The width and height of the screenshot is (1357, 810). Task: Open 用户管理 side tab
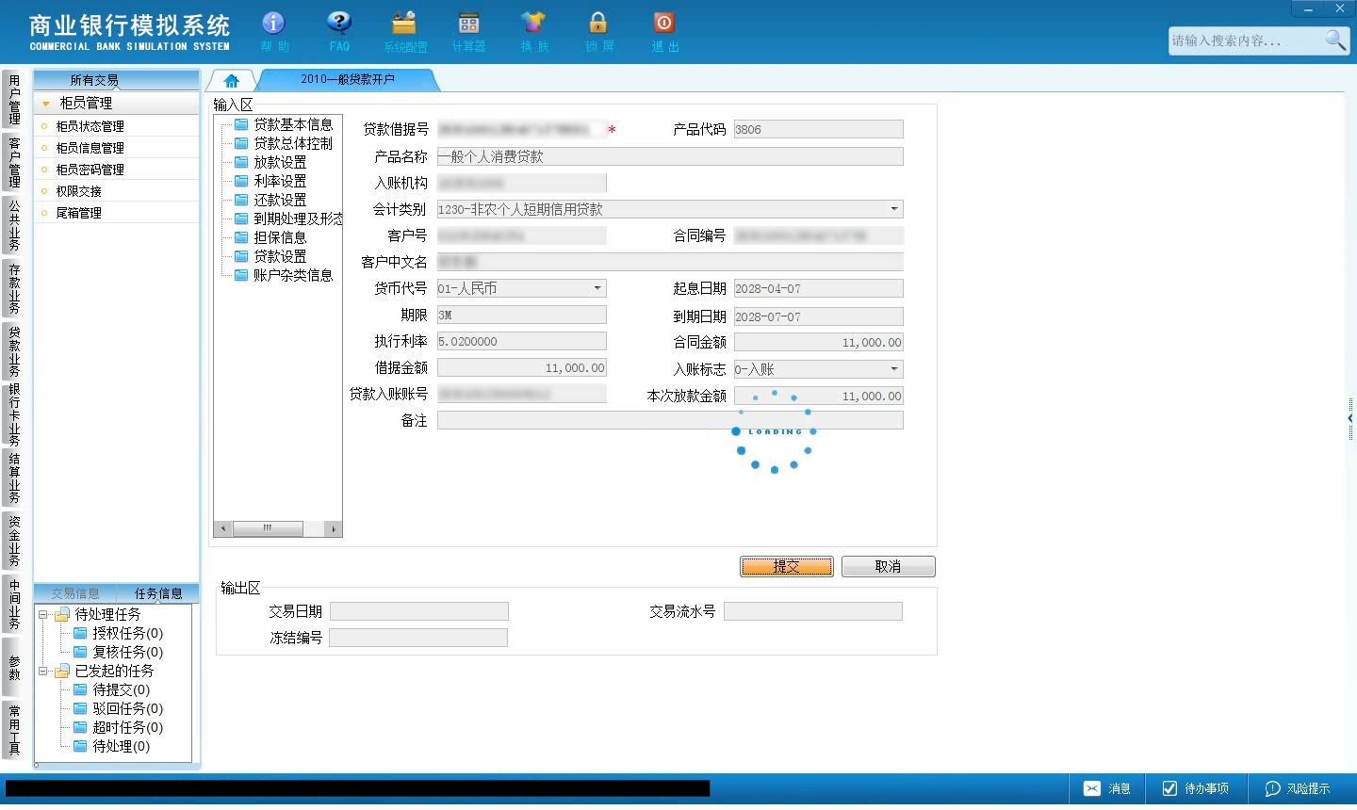(14, 100)
